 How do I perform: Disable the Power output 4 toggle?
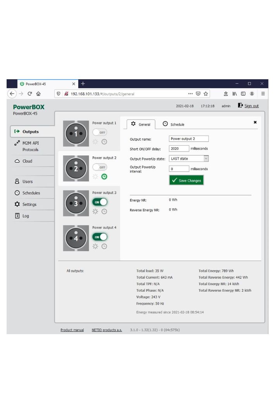[100, 237]
